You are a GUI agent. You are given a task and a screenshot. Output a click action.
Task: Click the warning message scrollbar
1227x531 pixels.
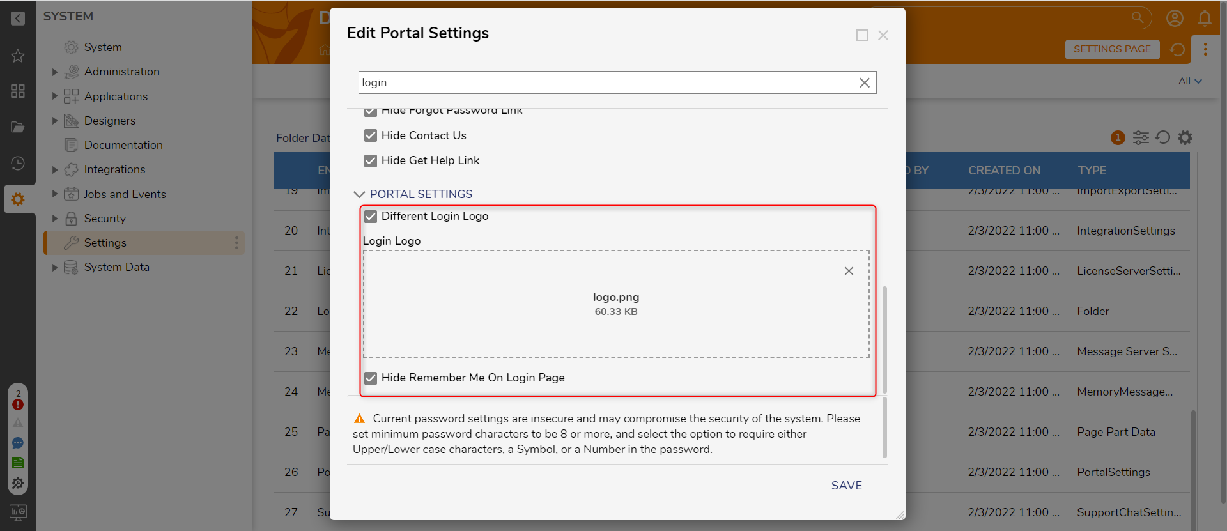point(884,427)
